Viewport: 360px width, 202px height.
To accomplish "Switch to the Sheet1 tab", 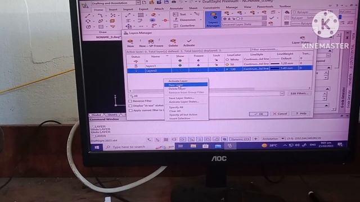I will 112,114.
